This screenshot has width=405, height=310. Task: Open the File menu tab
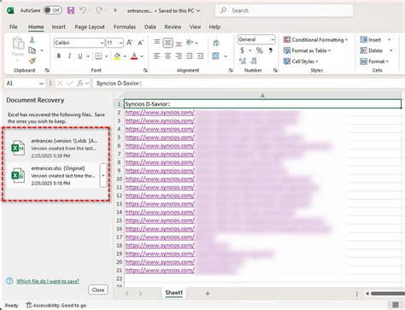[14, 26]
